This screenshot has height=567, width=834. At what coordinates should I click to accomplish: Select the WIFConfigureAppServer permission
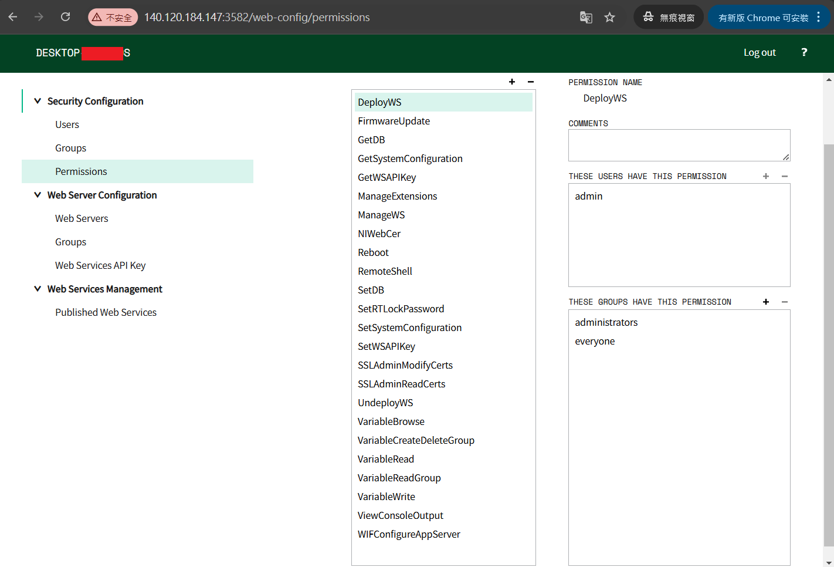coord(443,534)
